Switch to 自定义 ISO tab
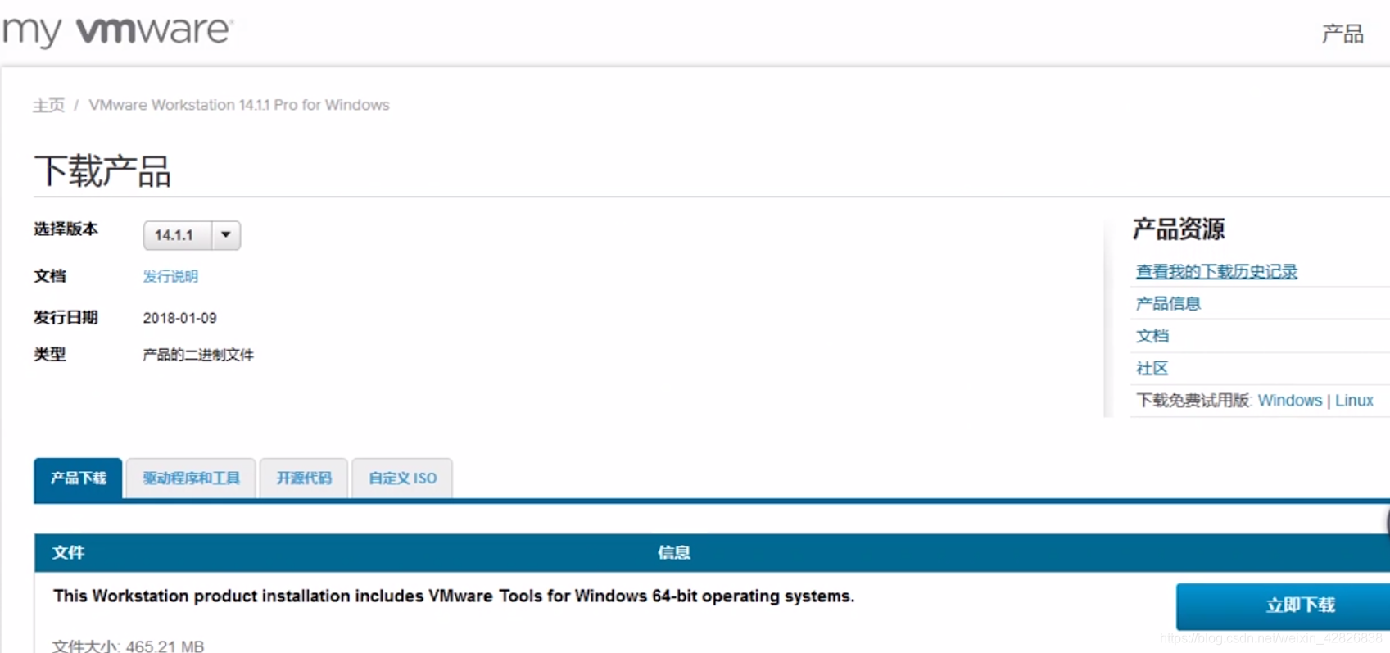 [x=402, y=478]
